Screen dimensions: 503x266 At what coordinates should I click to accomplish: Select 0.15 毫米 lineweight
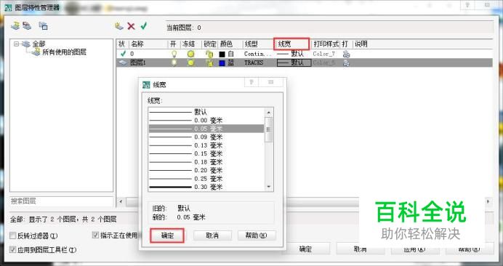tap(206, 153)
